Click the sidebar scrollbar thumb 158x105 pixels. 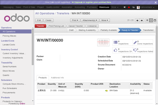click(x=33, y=47)
